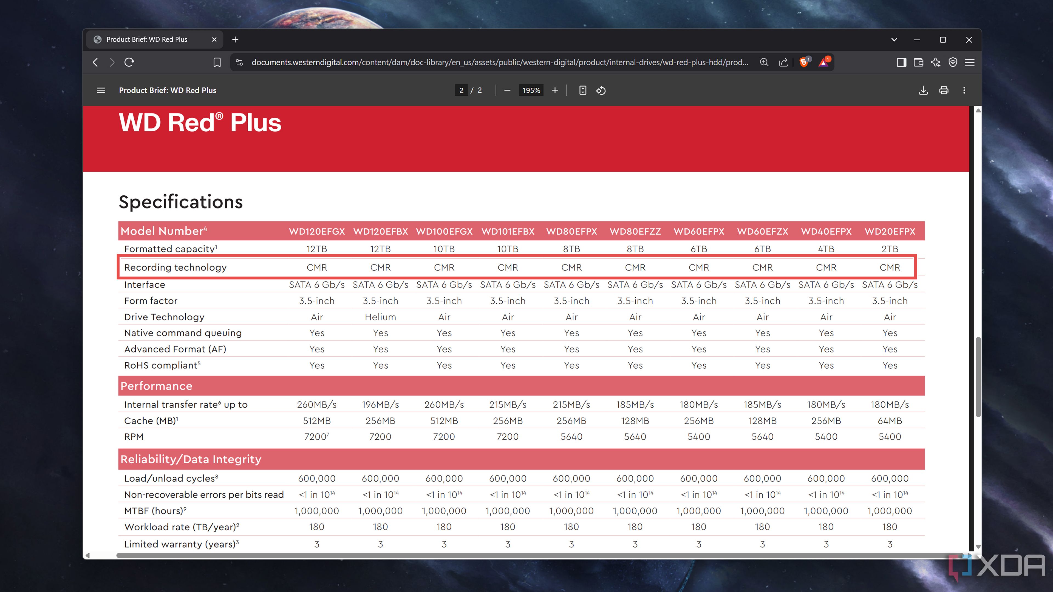
Task: Click the Helium drive technology cell
Action: point(381,317)
